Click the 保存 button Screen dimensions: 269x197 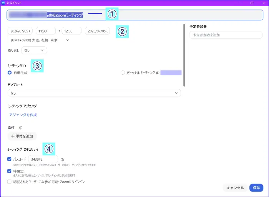tap(256, 188)
